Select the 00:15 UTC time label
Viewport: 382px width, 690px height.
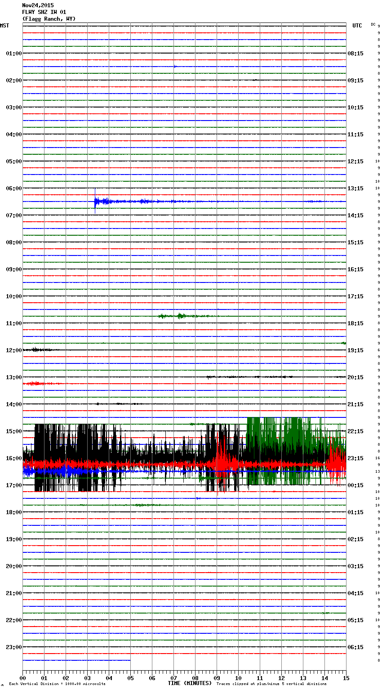[355, 485]
